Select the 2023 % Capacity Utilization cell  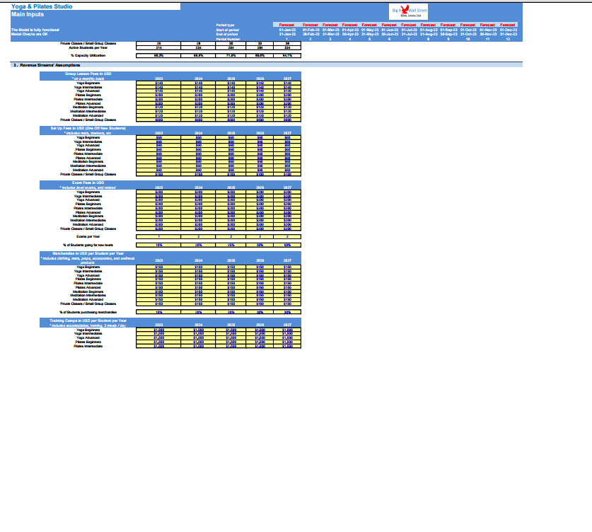[x=158, y=55]
